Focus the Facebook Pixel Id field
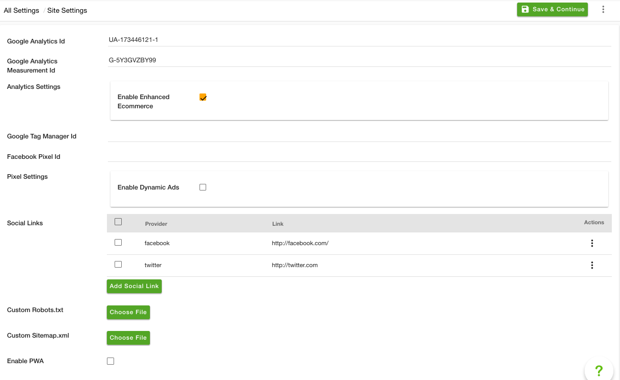The width and height of the screenshot is (620, 380). click(x=359, y=156)
